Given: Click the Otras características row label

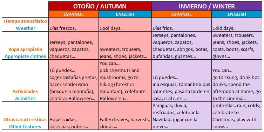Looking at the screenshot, I should (25, 115).
